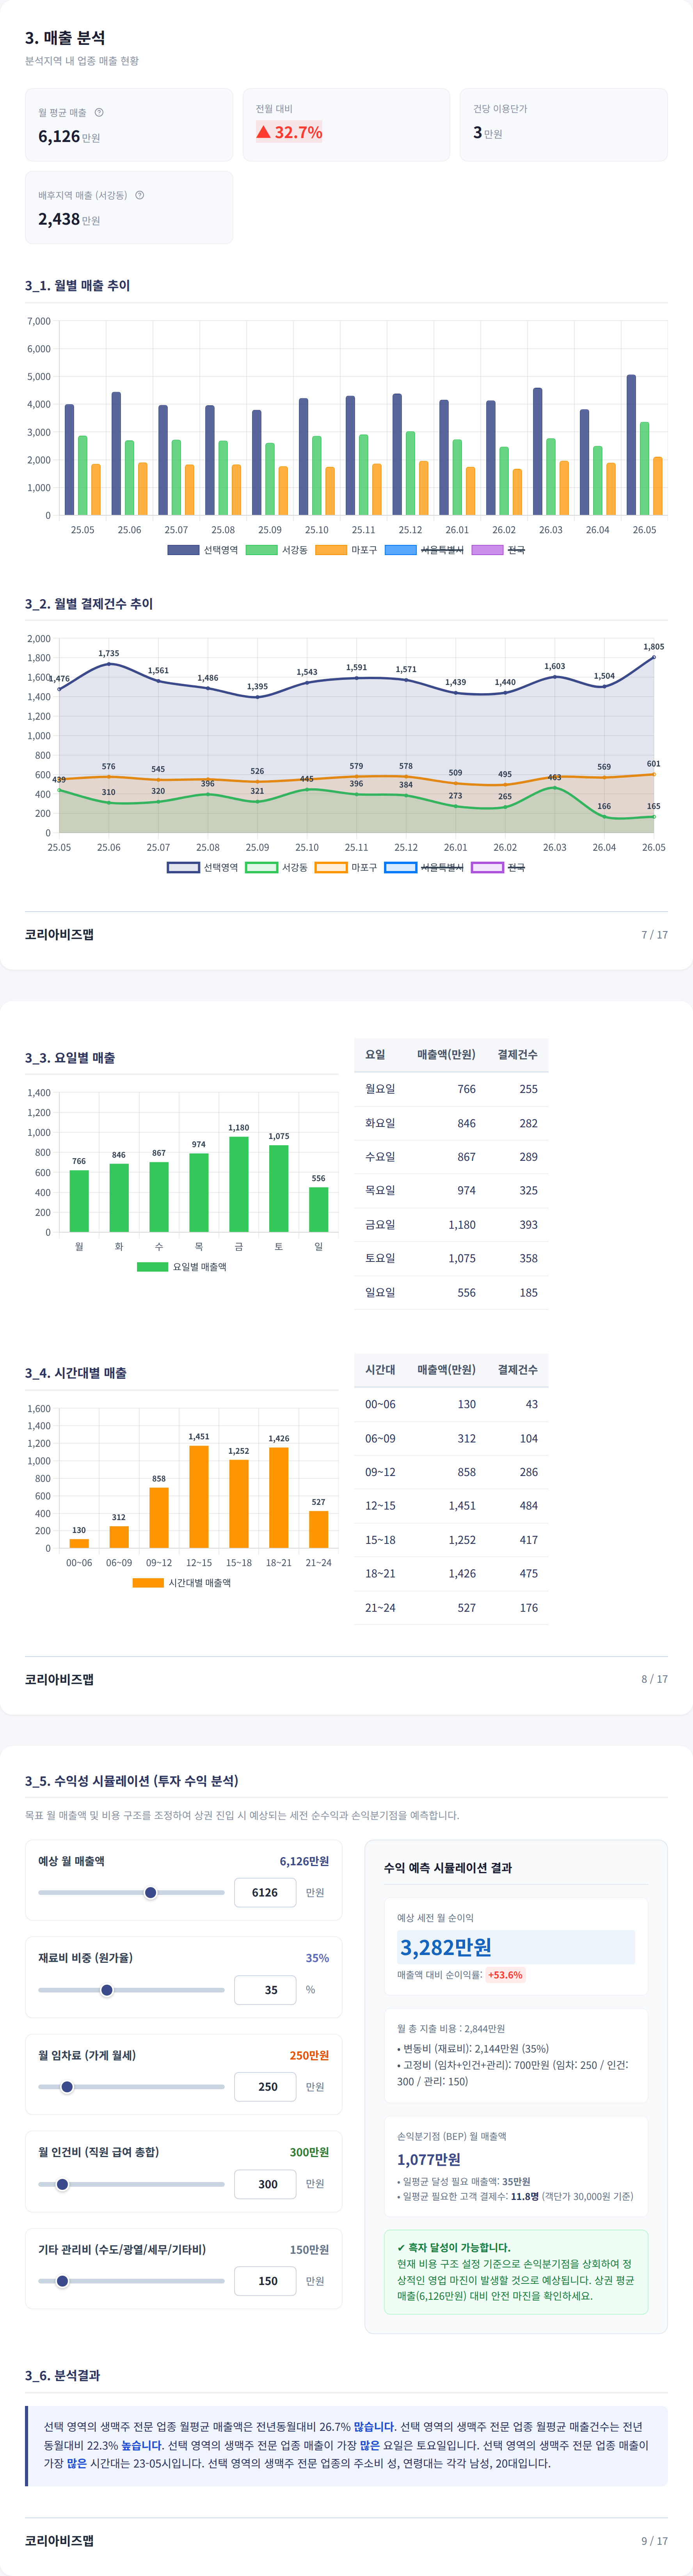This screenshot has height=2576, width=693.
Task: Enable 서울특별시 legend in 월별 결제건수 추이 chart
Action: click(x=424, y=867)
